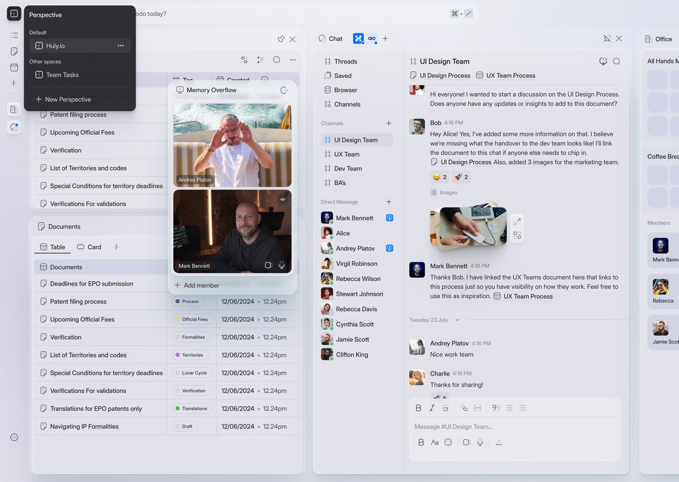Open the calendar icon in left sidebar
The image size is (679, 482).
tap(14, 67)
